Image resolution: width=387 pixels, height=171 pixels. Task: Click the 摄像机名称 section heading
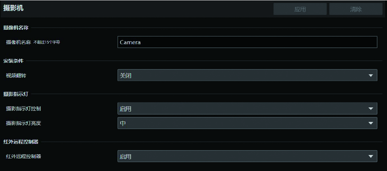click(16, 28)
